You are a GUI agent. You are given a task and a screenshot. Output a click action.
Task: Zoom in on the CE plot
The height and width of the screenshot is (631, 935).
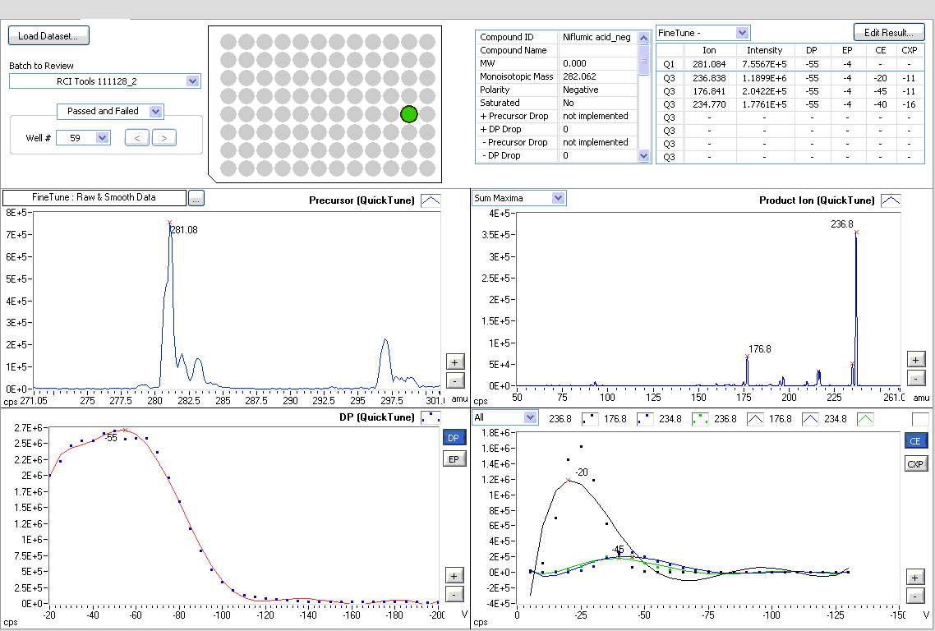point(915,577)
